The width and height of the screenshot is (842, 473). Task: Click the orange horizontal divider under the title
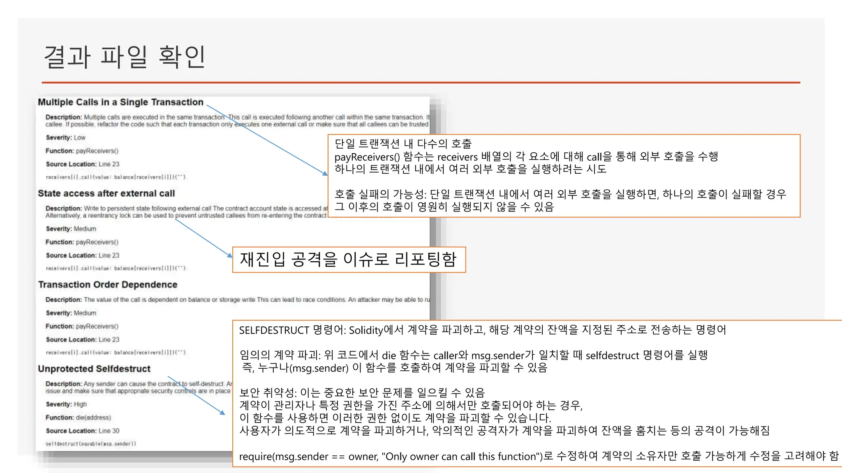click(x=421, y=83)
